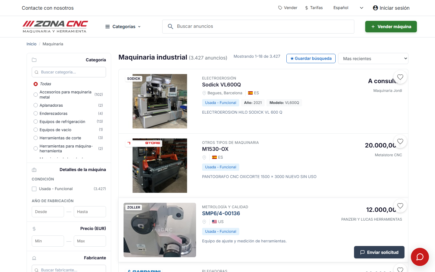Select Equipos de refrigeración radio option

click(36, 122)
